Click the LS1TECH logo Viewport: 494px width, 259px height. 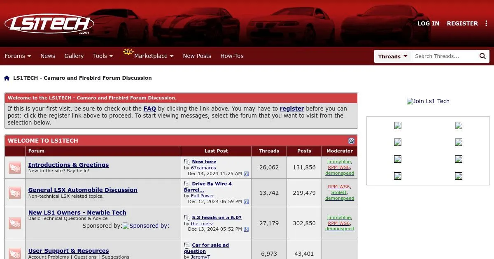(x=49, y=24)
